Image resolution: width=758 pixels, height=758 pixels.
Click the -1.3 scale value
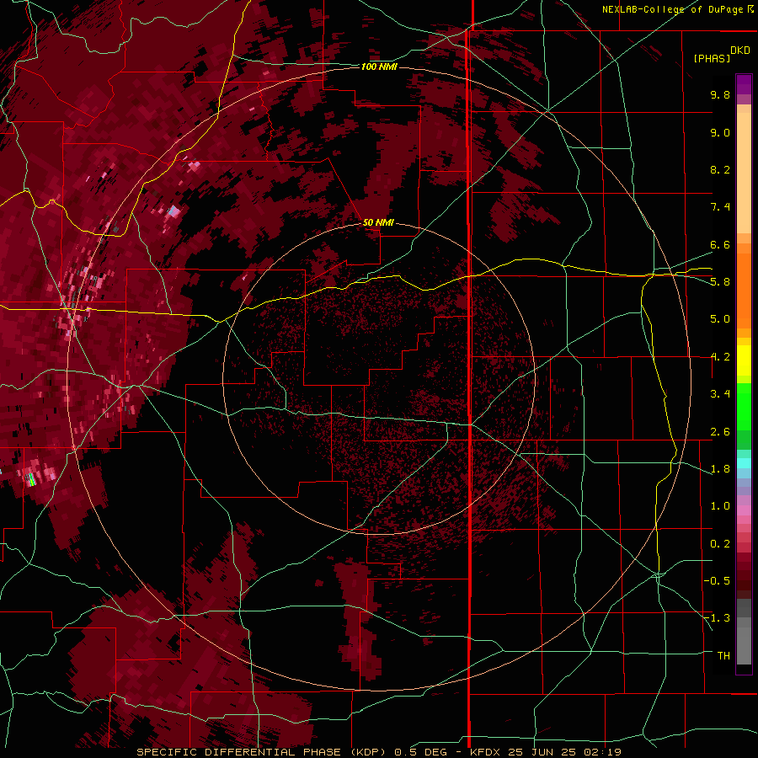coord(717,618)
